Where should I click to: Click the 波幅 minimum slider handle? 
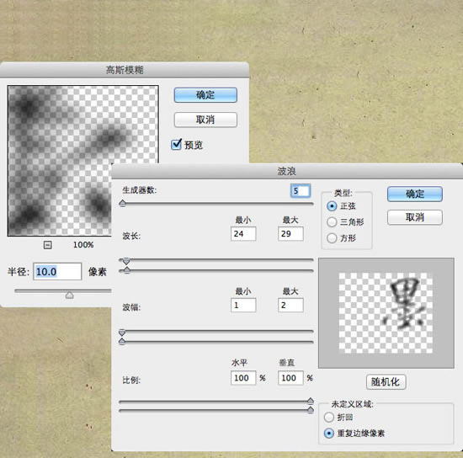pos(122,333)
